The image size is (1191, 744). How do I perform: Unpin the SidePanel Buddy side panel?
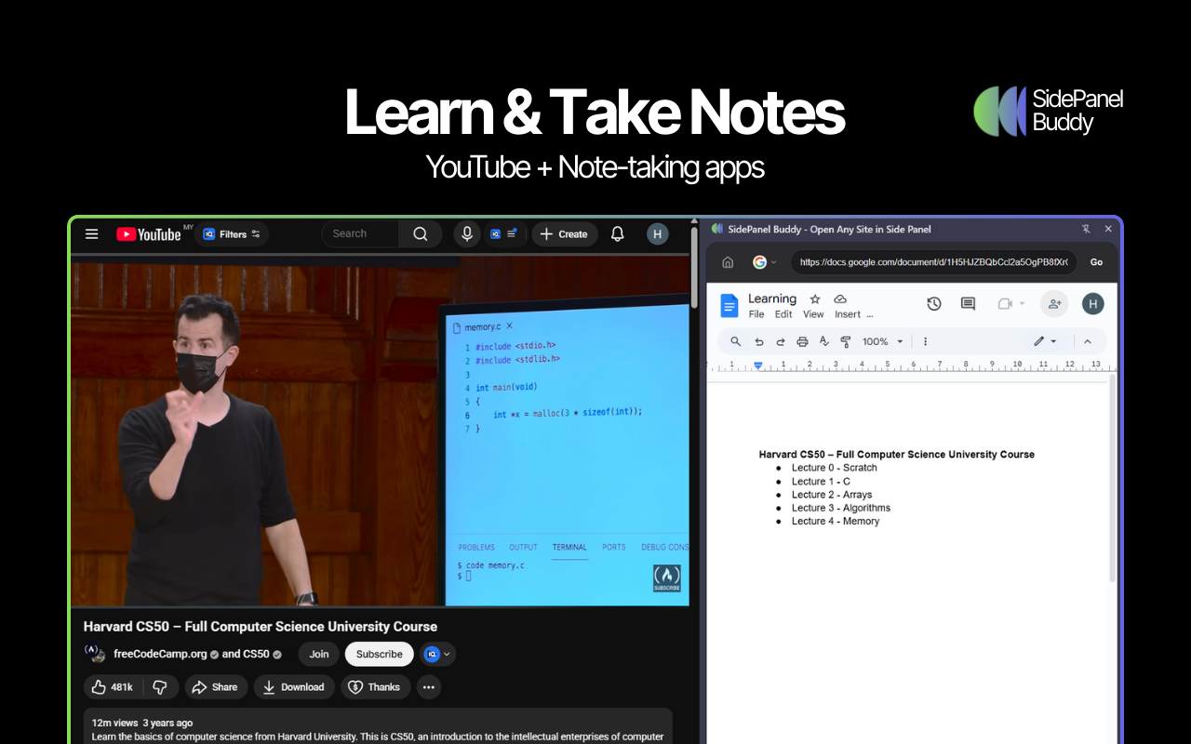tap(1086, 229)
